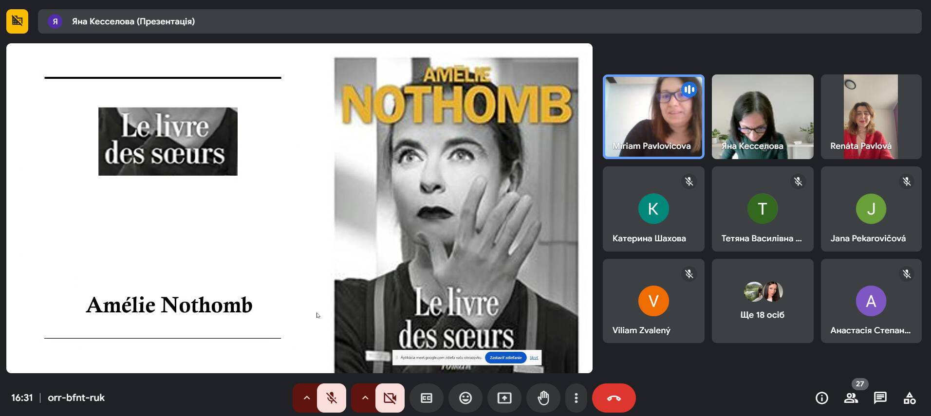Expand audio settings arrow beside microphone
Image resolution: width=931 pixels, height=416 pixels.
click(306, 398)
